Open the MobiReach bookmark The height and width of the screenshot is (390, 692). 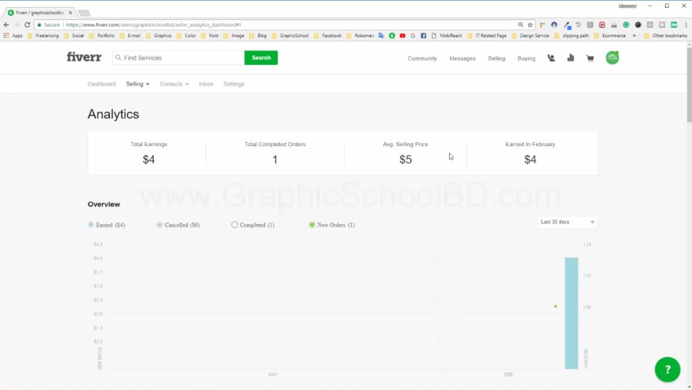coord(446,35)
